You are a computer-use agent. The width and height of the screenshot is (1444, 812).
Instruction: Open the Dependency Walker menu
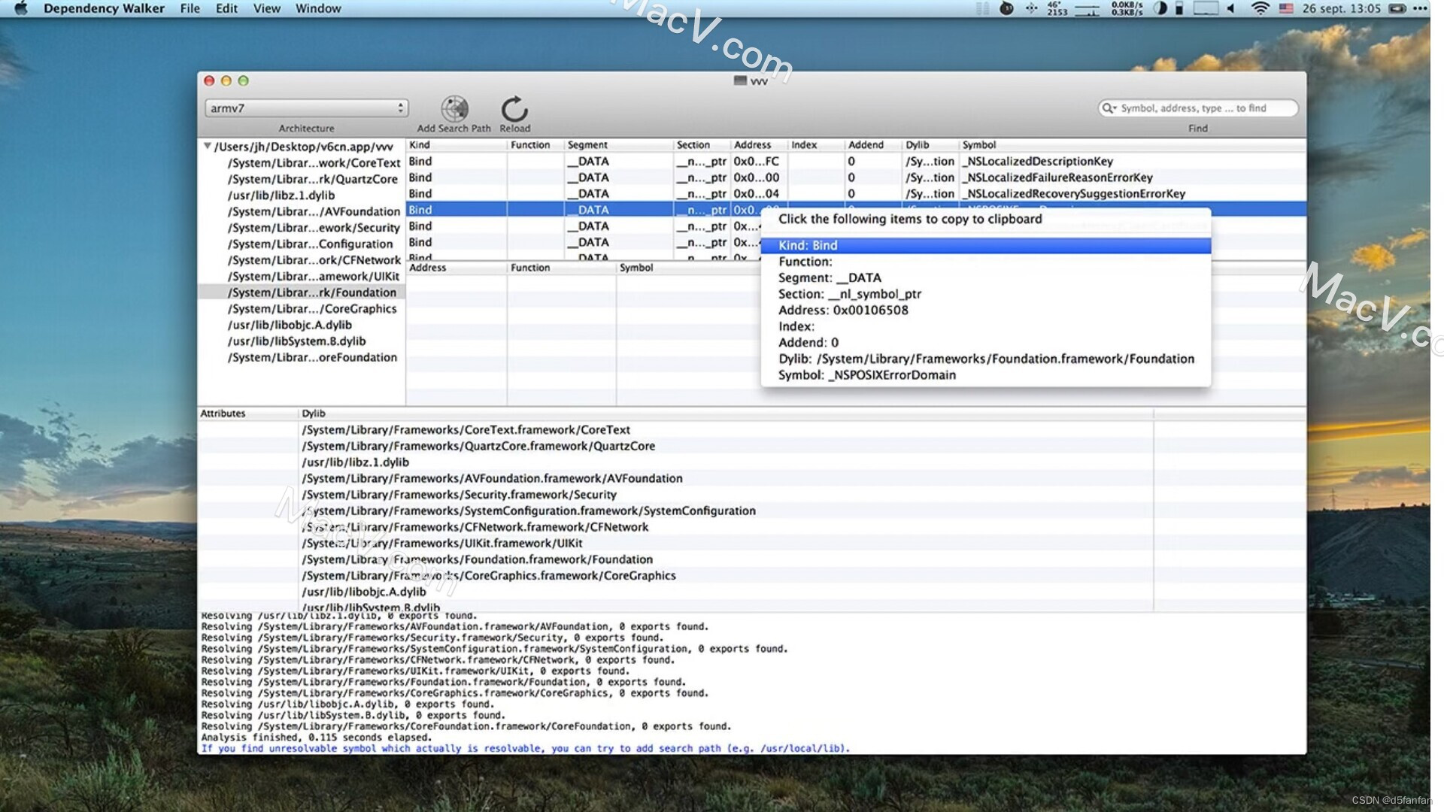click(105, 8)
